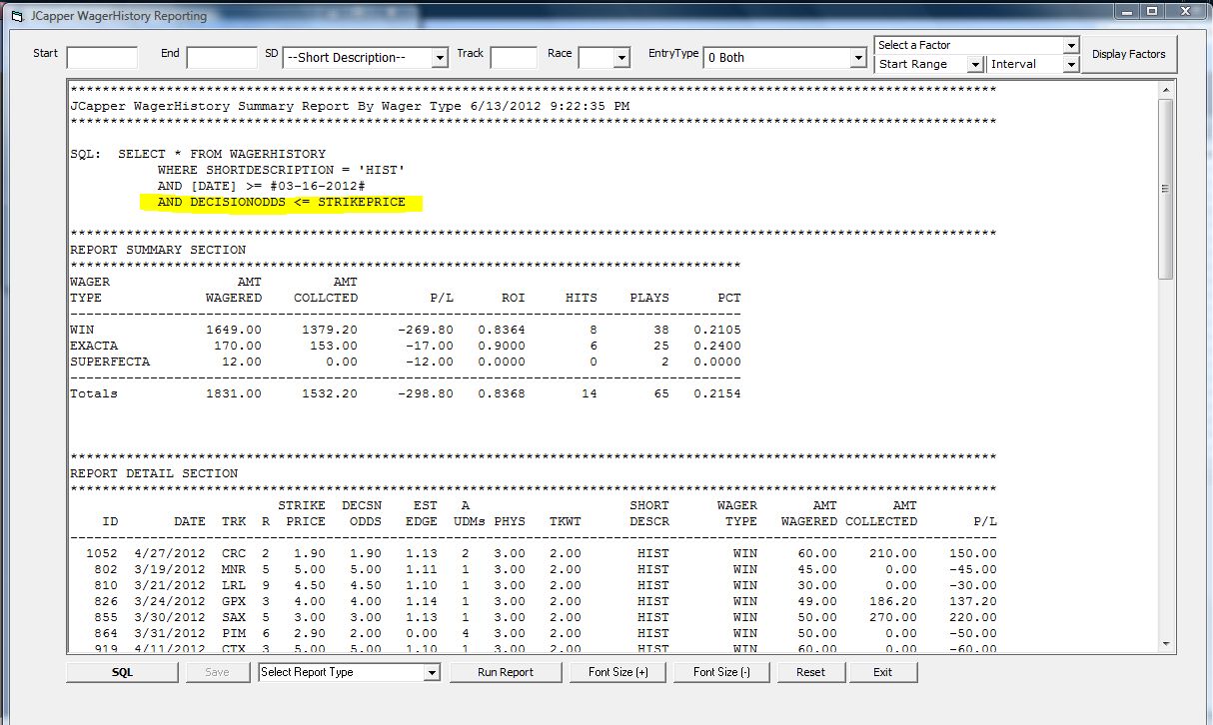
Task: Open the EntryType dropdown showing 0 Both
Action: [857, 58]
